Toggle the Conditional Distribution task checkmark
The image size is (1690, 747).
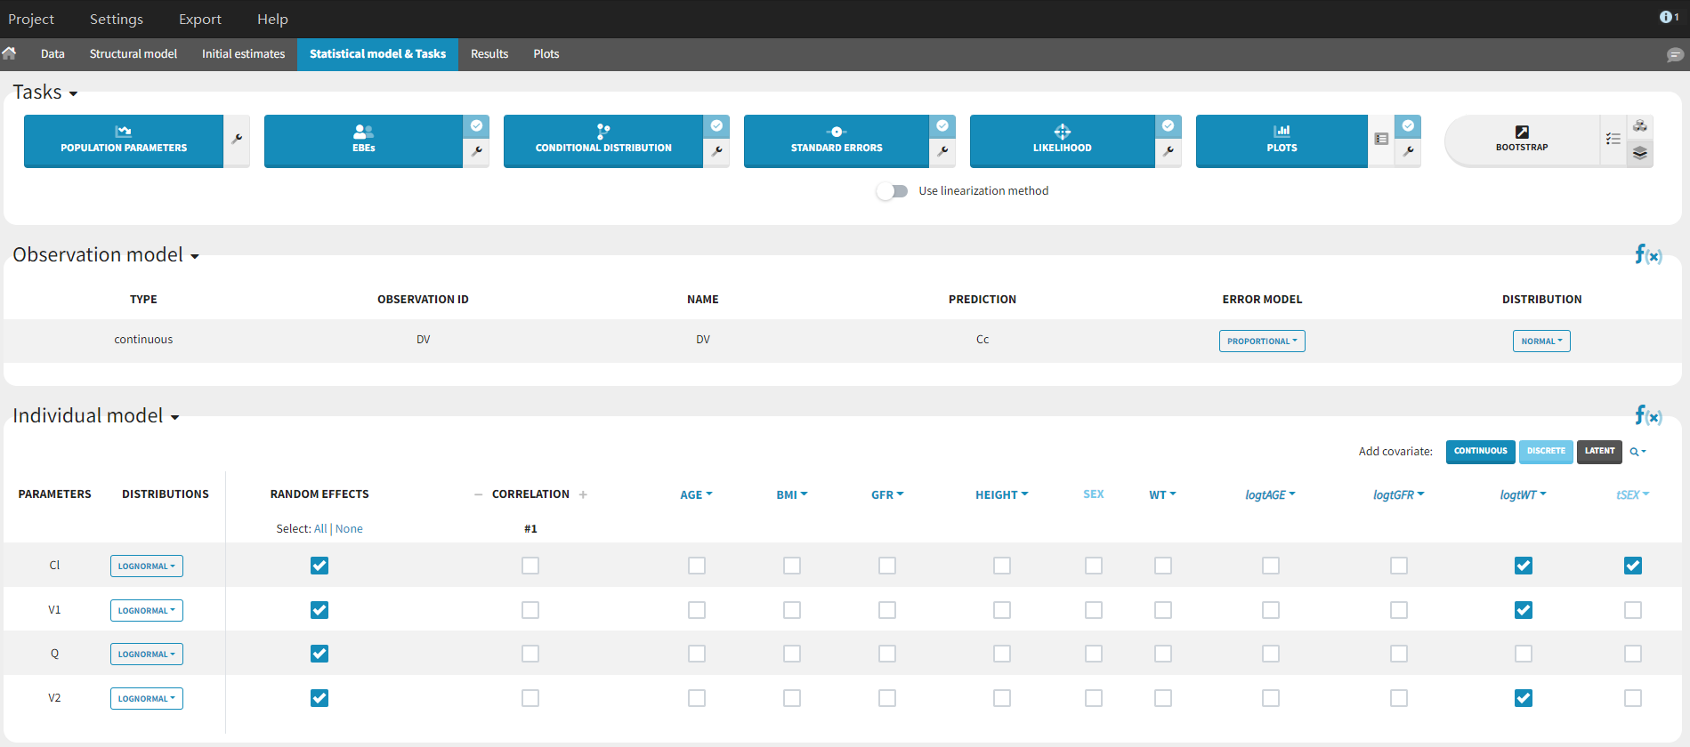[717, 126]
